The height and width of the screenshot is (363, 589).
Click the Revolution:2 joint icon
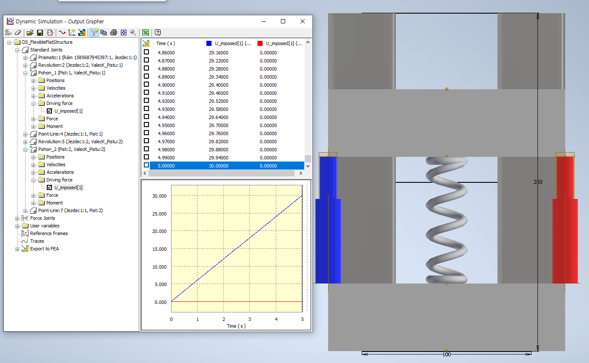33,65
